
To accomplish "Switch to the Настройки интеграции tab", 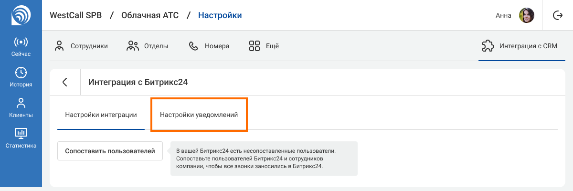I will 101,115.
